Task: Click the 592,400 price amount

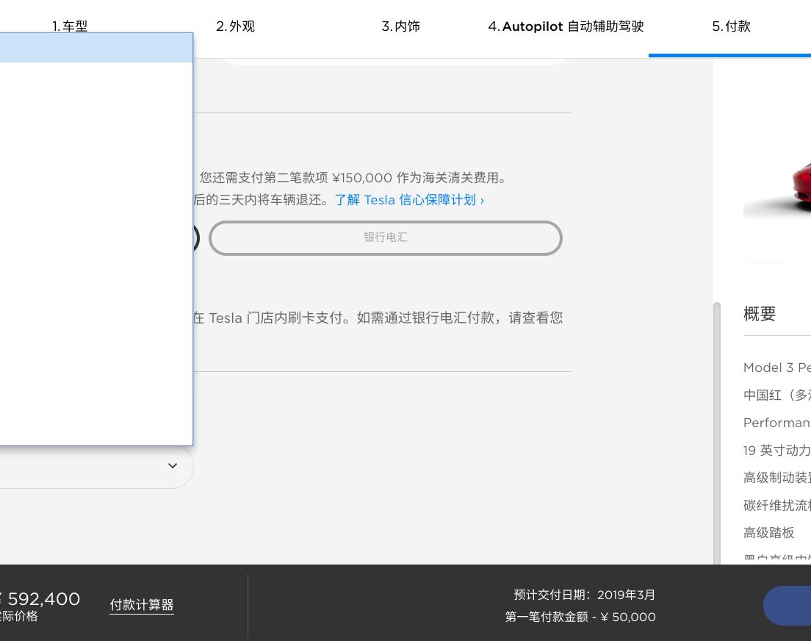Action: (44, 599)
